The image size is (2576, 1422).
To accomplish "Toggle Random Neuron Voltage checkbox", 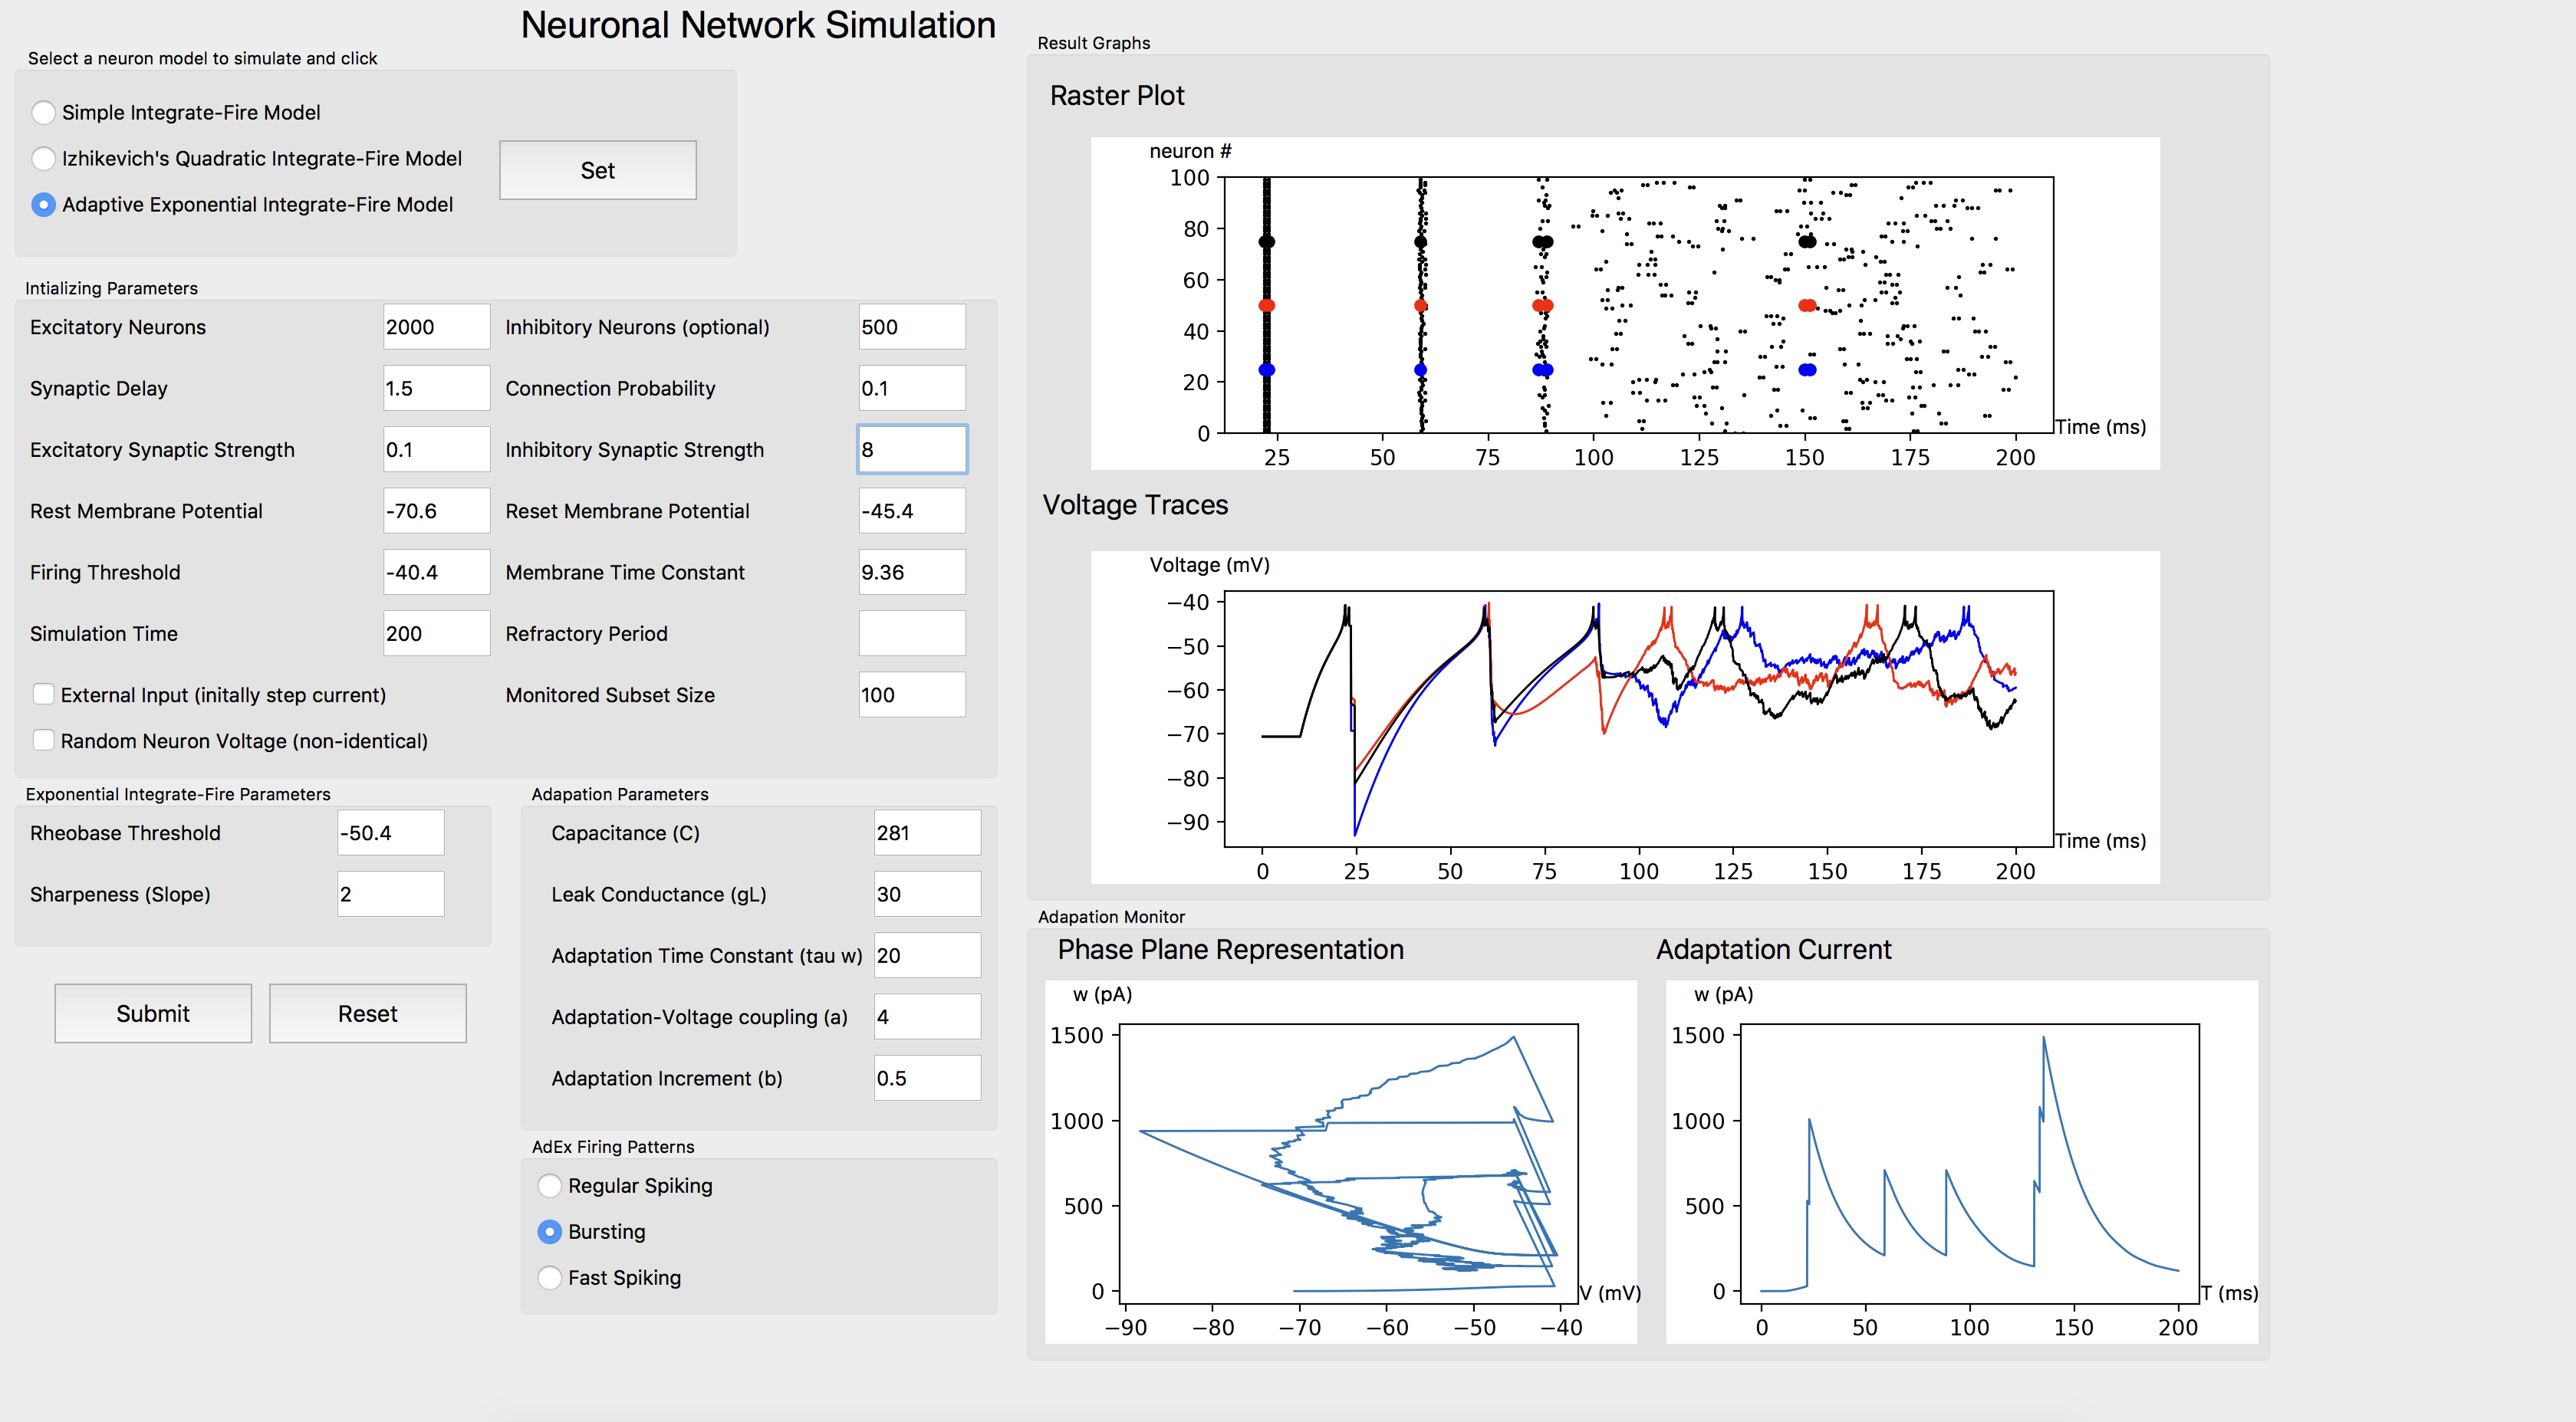I will (44, 741).
